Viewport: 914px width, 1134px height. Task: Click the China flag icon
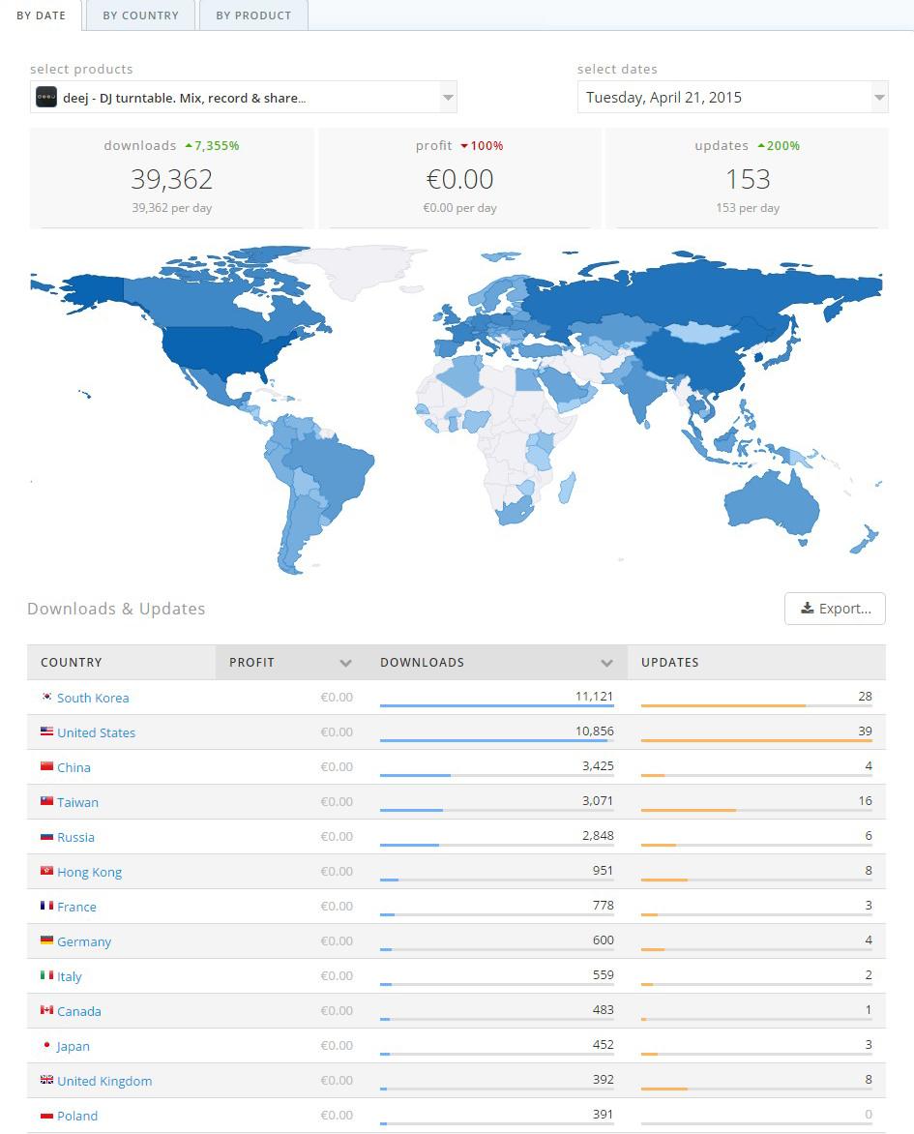pos(47,766)
